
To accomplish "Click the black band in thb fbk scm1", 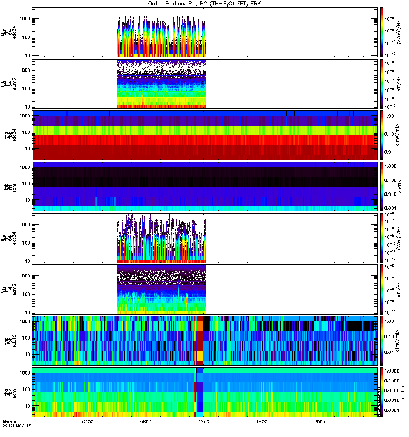I will tap(205, 177).
